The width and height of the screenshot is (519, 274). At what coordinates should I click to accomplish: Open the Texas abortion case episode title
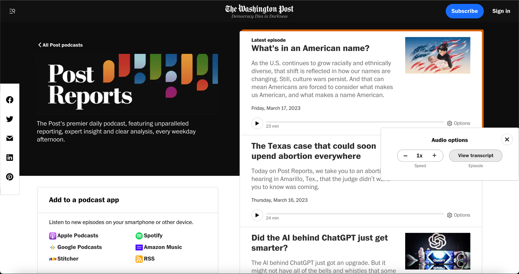(314, 151)
